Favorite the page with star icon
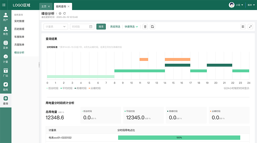Viewport: 257px width, 143px height. tap(60, 13)
